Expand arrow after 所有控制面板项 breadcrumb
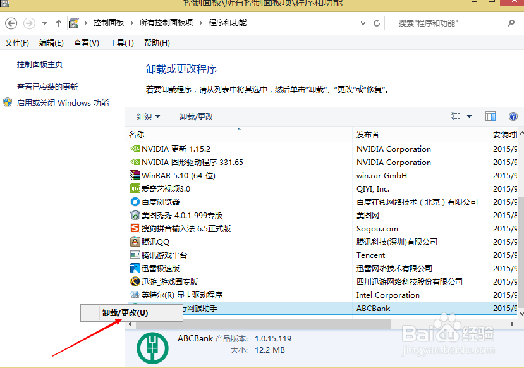This screenshot has width=524, height=368. pyautogui.click(x=201, y=23)
